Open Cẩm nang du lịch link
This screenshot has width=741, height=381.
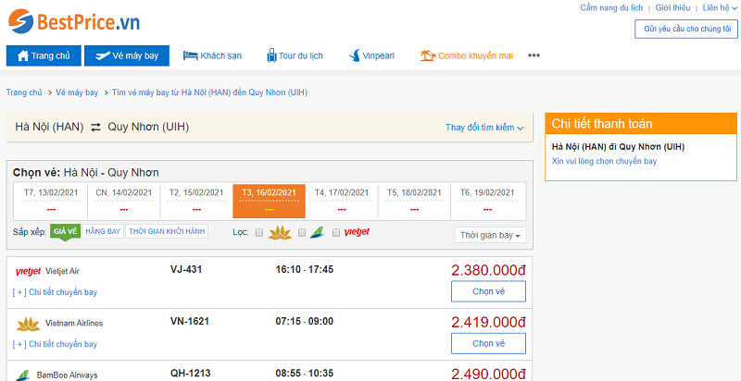(611, 7)
